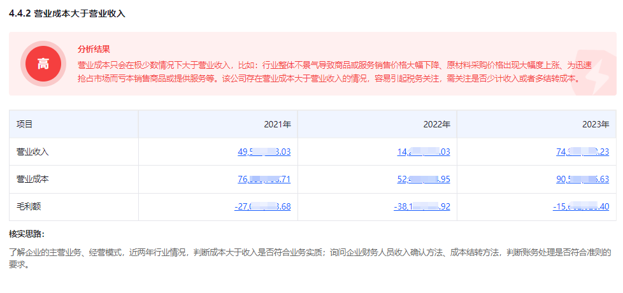Click the 2021年 column header
623x293 pixels.
point(277,124)
